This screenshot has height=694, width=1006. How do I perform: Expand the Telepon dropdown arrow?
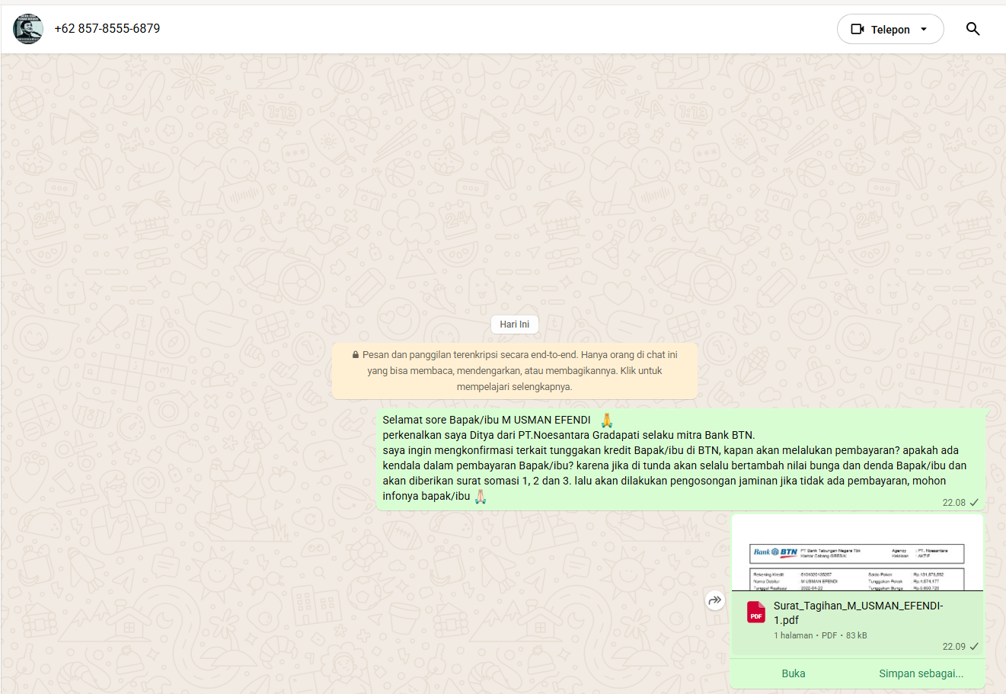[924, 30]
